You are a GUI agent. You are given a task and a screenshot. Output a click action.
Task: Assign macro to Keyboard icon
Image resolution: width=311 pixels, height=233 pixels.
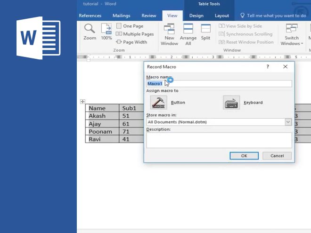(231, 102)
